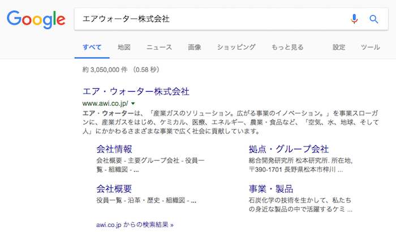Click the ツール button
396x232 pixels.
[370, 48]
